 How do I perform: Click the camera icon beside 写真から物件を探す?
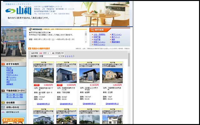[30, 49]
